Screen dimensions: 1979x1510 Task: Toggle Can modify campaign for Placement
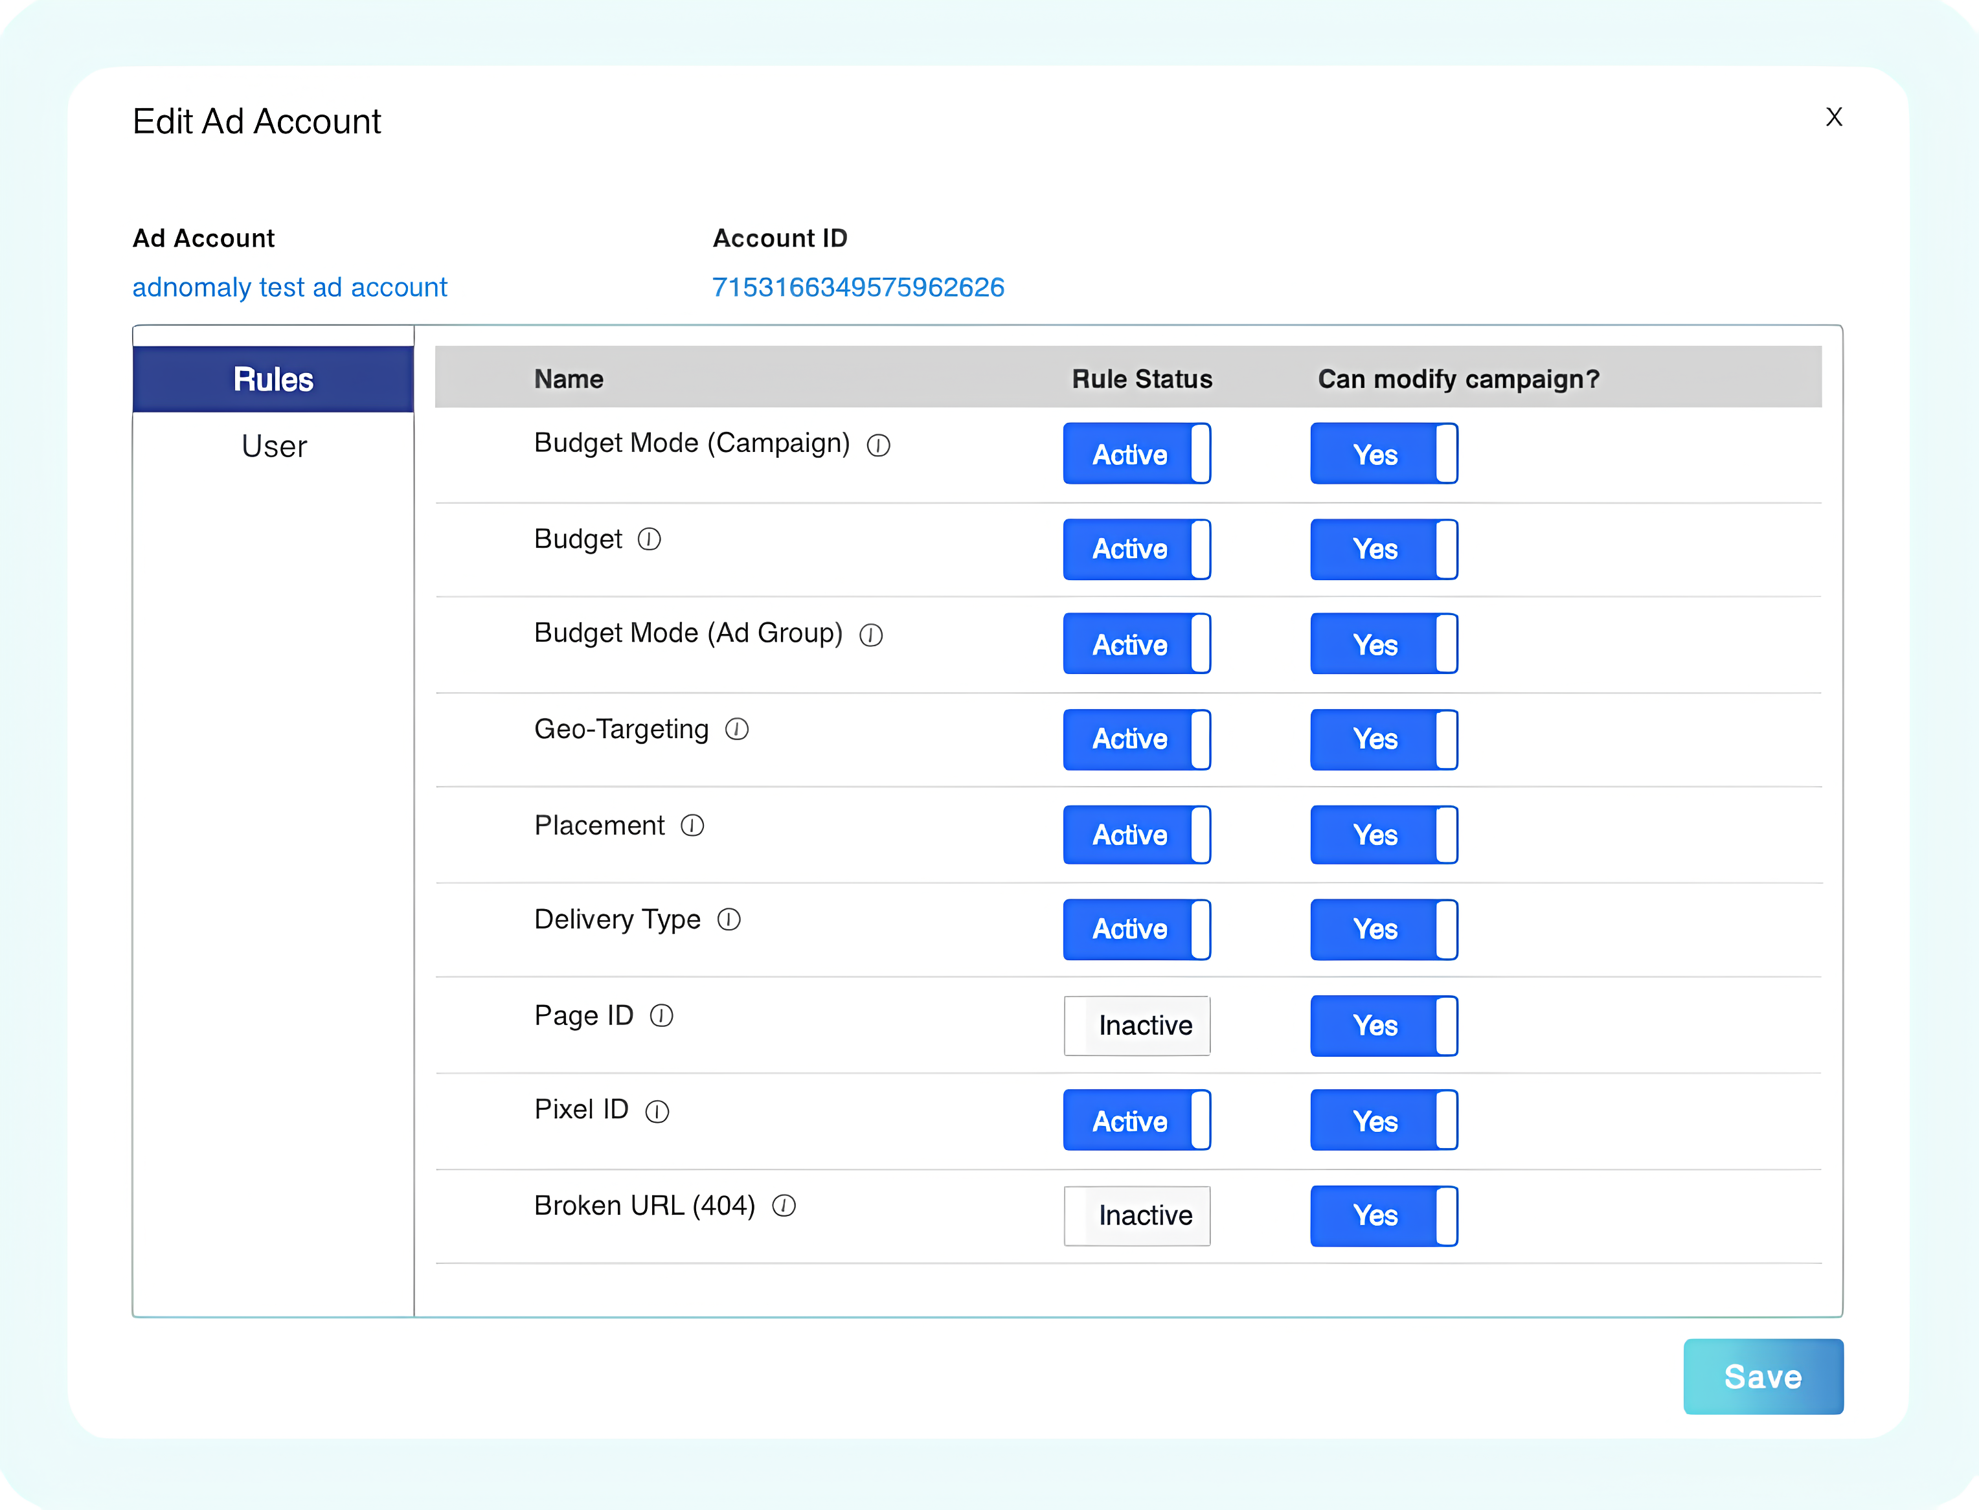coord(1383,835)
